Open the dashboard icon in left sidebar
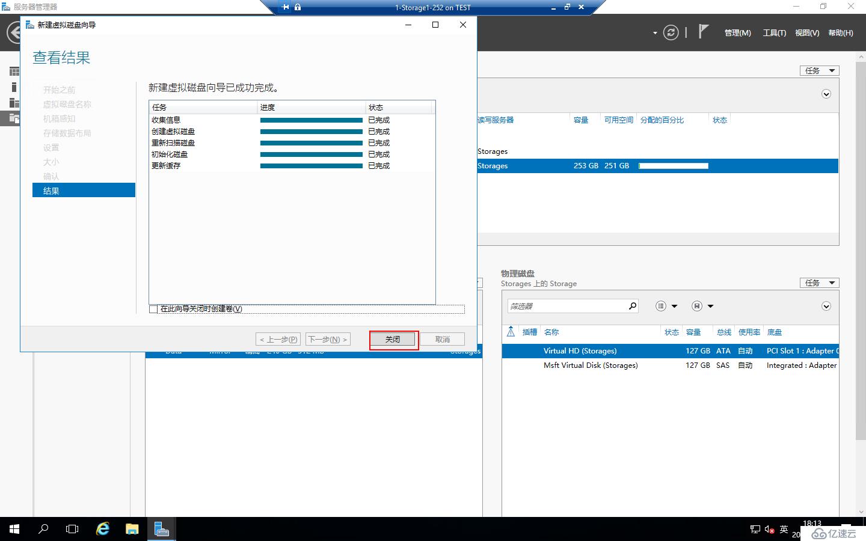The height and width of the screenshot is (541, 866). click(14, 72)
